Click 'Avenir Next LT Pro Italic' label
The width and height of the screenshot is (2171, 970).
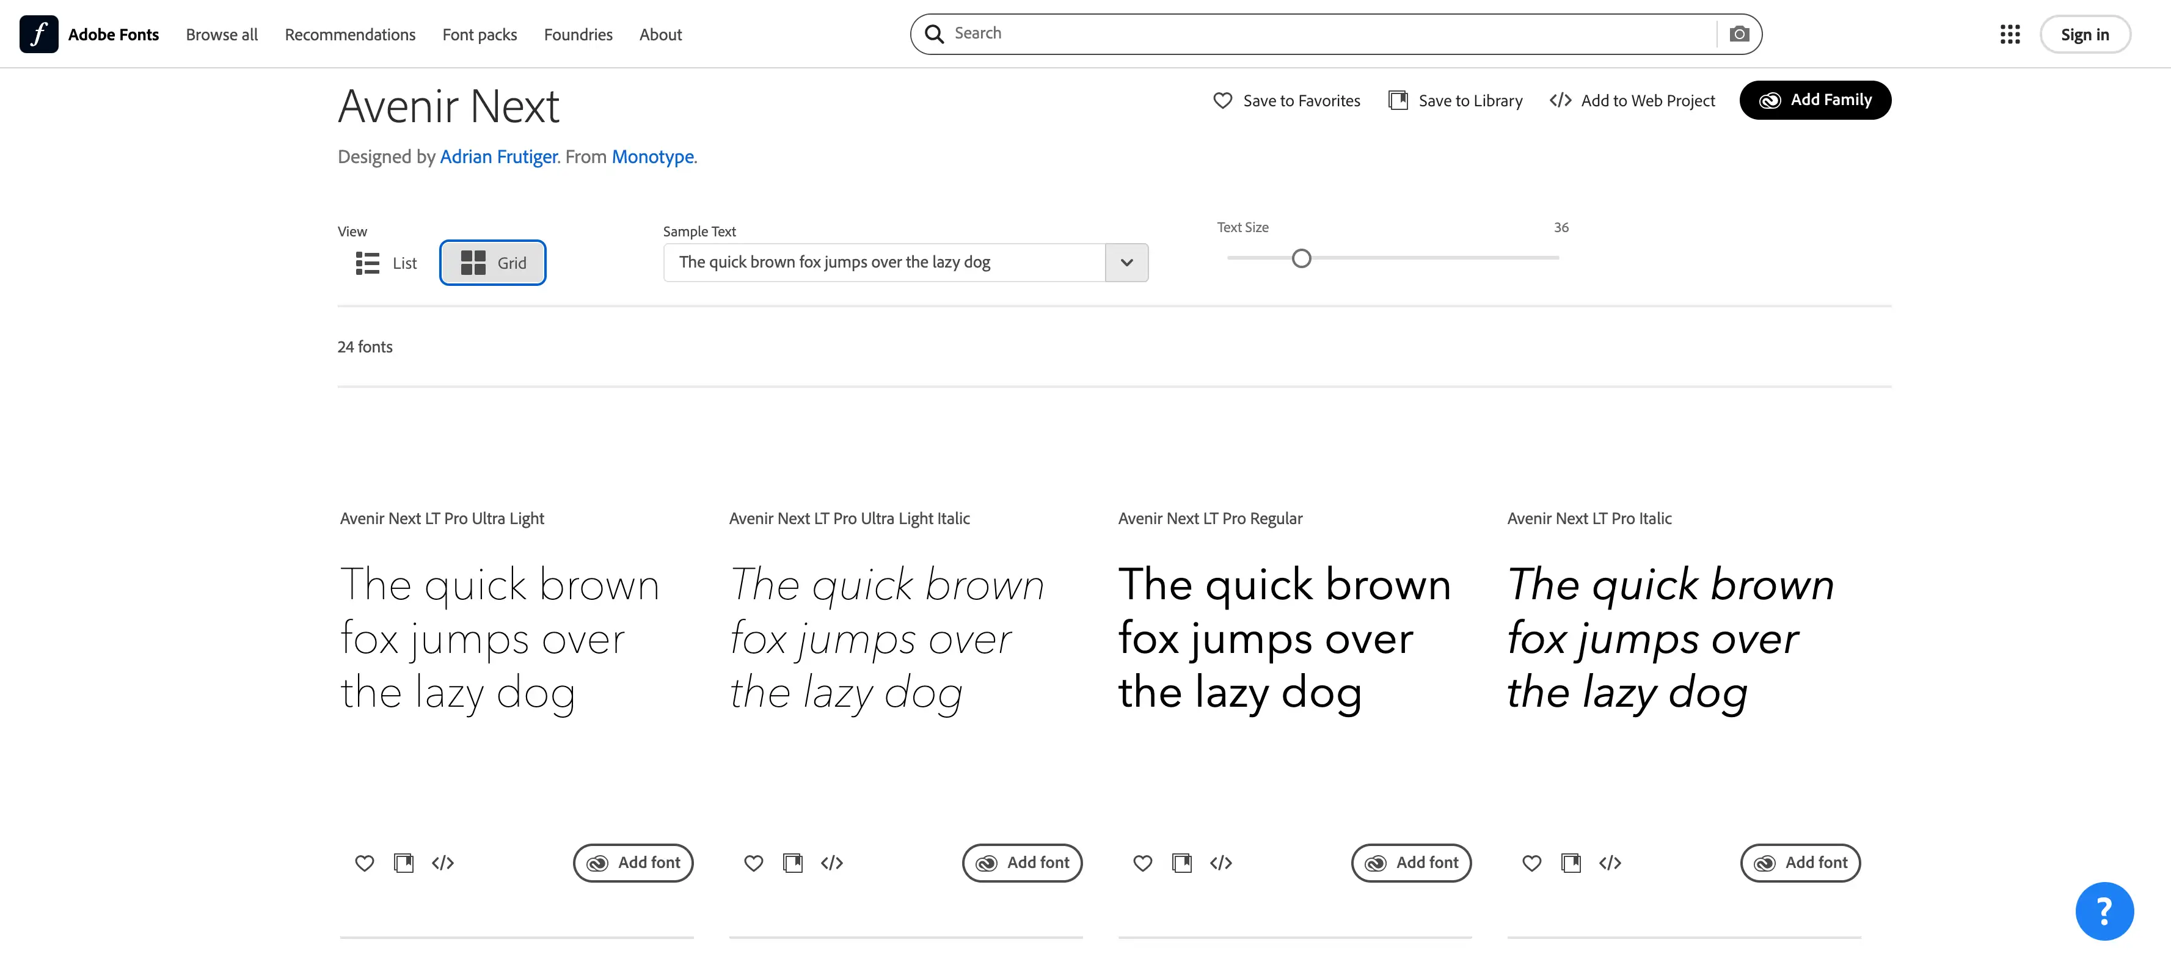(x=1589, y=519)
